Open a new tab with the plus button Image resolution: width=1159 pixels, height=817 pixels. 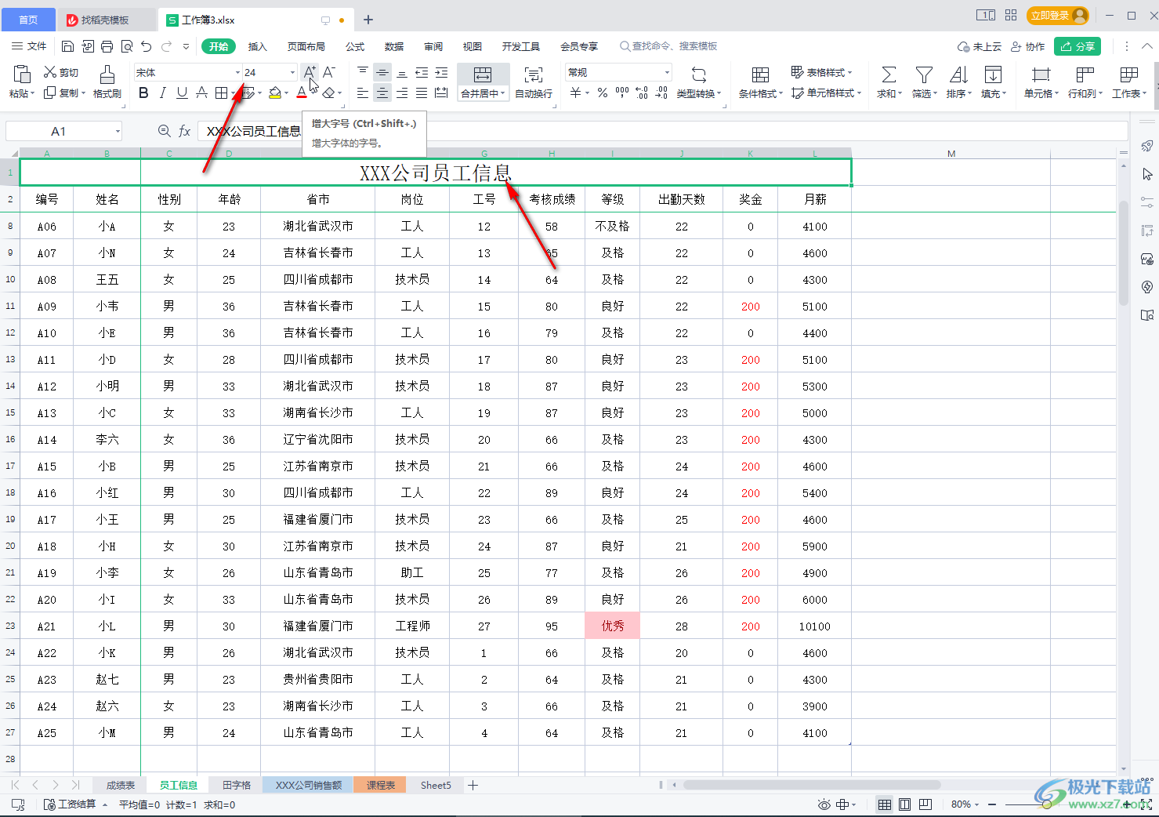[368, 20]
